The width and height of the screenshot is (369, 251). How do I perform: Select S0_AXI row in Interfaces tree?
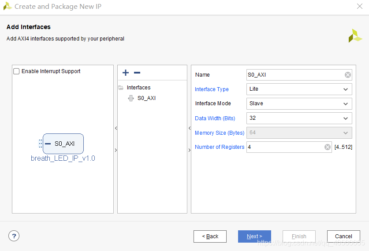coord(146,98)
